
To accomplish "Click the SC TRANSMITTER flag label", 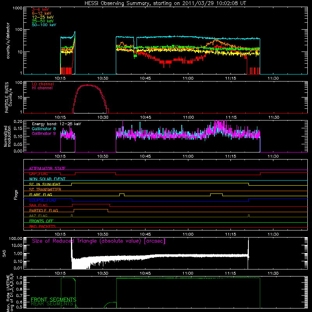I will (x=45, y=190).
